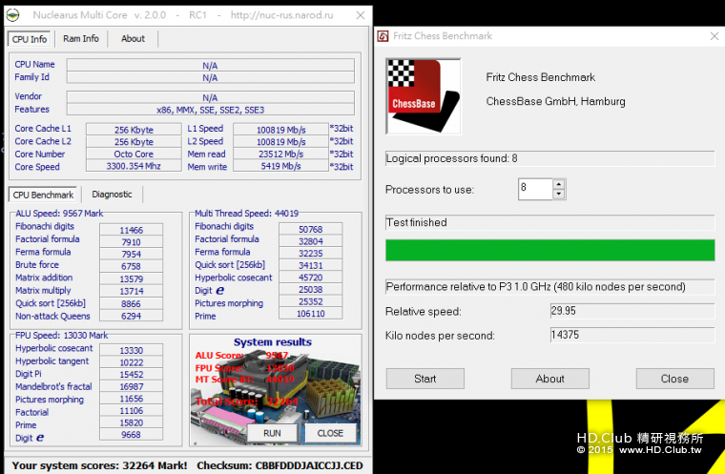Screen dimensions: 725x474
Task: Start the Fritz Chess benchmark
Action: [425, 379]
